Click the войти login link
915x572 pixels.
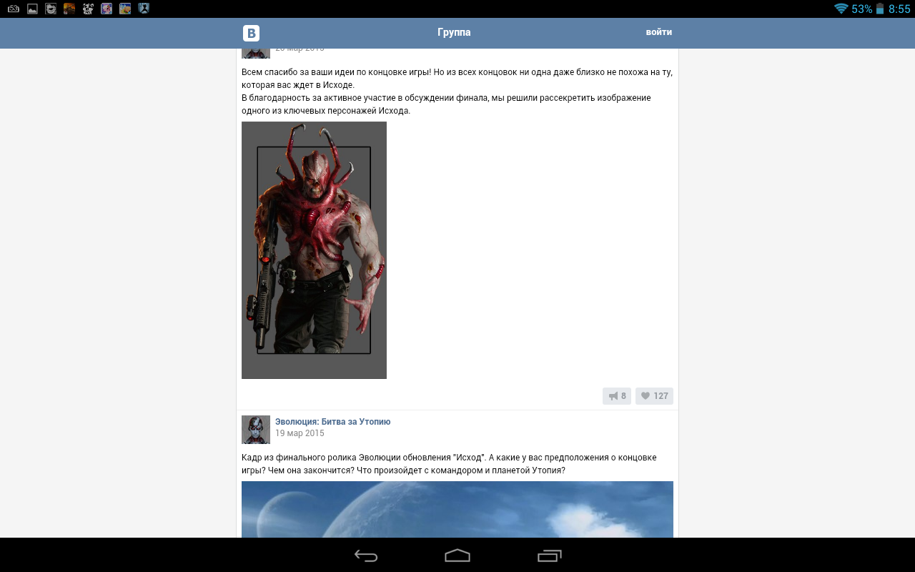click(658, 32)
